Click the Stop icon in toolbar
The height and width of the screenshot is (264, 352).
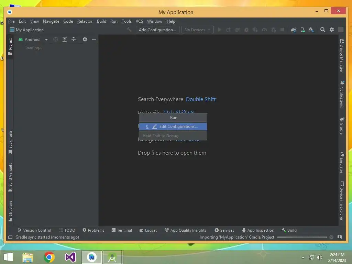(282, 30)
